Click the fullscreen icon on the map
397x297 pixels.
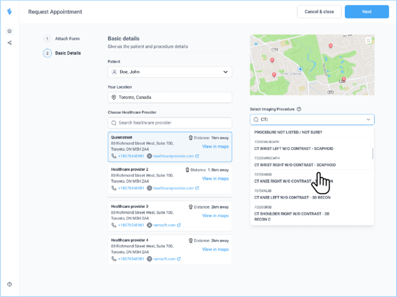[369, 40]
